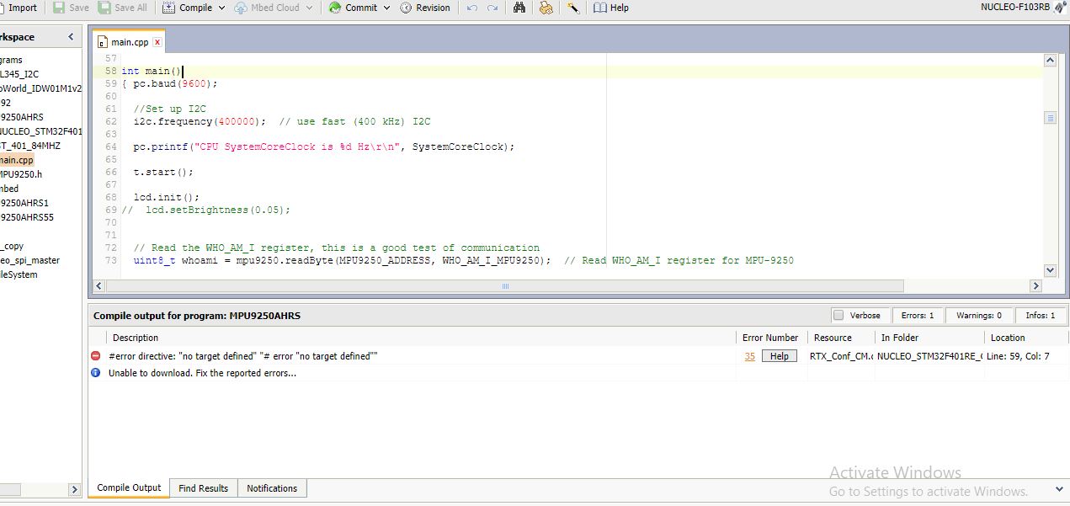Click the Help button for error 35
This screenshot has height=506, width=1070.
780,356
